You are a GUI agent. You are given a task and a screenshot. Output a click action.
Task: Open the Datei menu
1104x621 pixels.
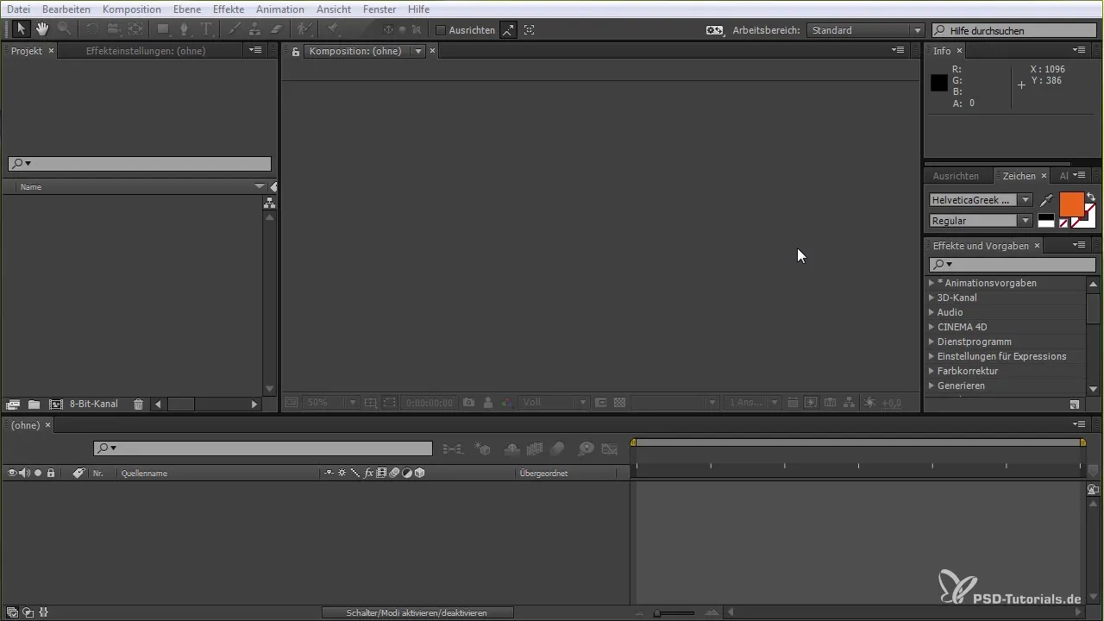tap(17, 9)
